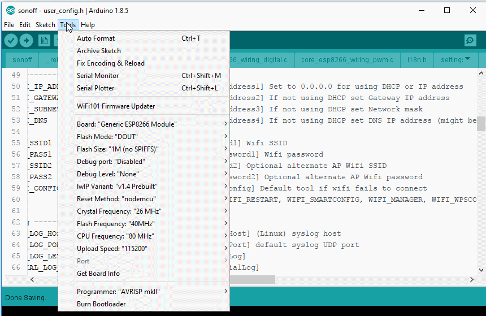Click the horizontal scrollbar right arrow
486x316 pixels.
point(471,279)
